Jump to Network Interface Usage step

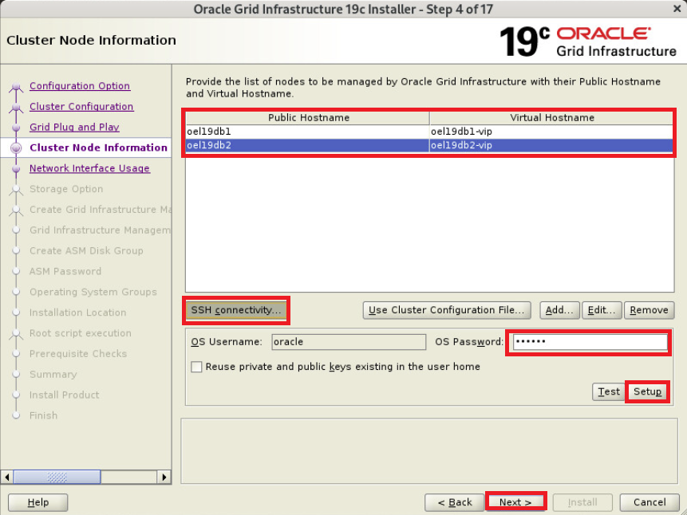point(90,168)
